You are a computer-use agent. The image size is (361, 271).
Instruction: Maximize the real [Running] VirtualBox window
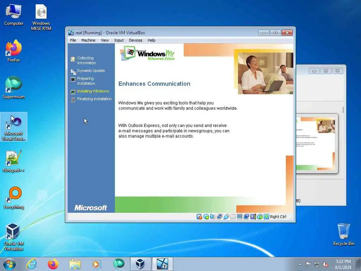(x=275, y=33)
